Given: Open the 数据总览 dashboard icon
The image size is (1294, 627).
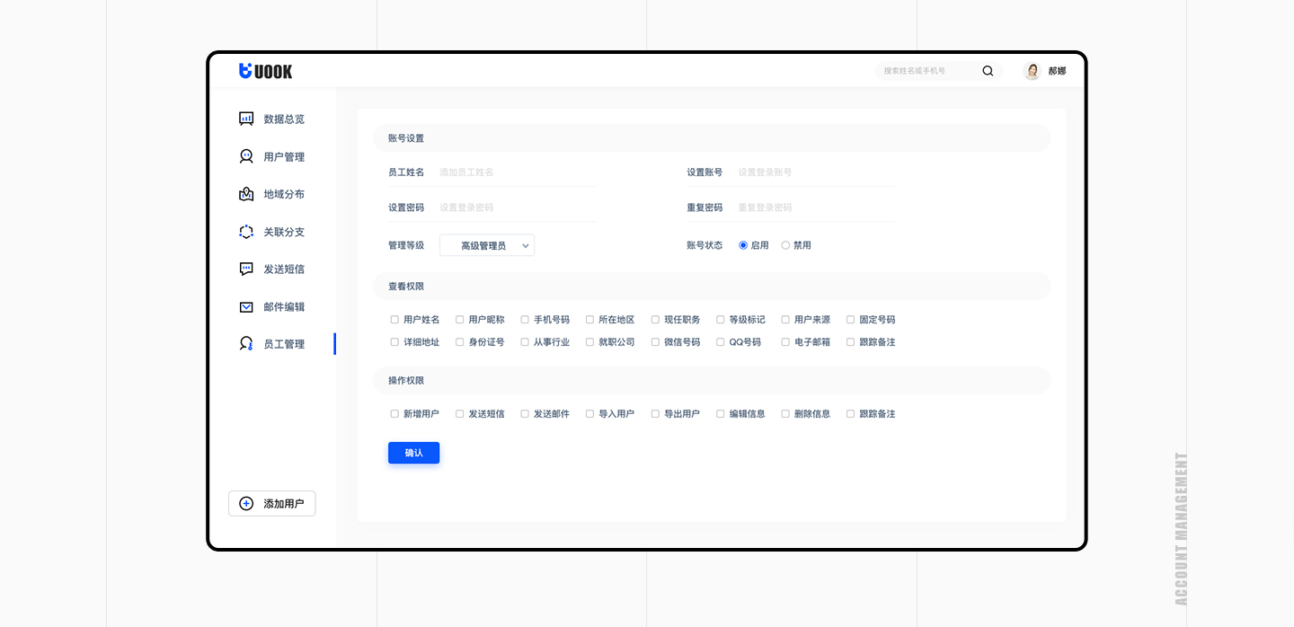Looking at the screenshot, I should tap(246, 119).
